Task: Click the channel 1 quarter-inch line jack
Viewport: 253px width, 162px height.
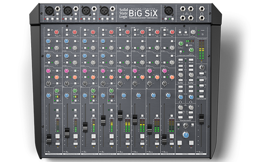Action: [58, 9]
